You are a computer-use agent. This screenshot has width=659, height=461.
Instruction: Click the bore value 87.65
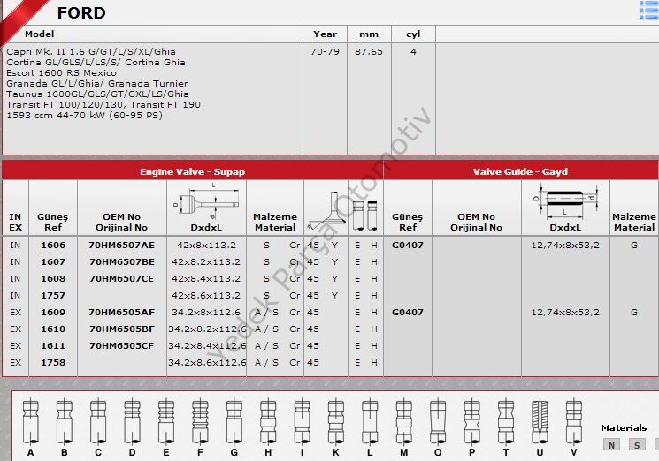click(x=369, y=51)
